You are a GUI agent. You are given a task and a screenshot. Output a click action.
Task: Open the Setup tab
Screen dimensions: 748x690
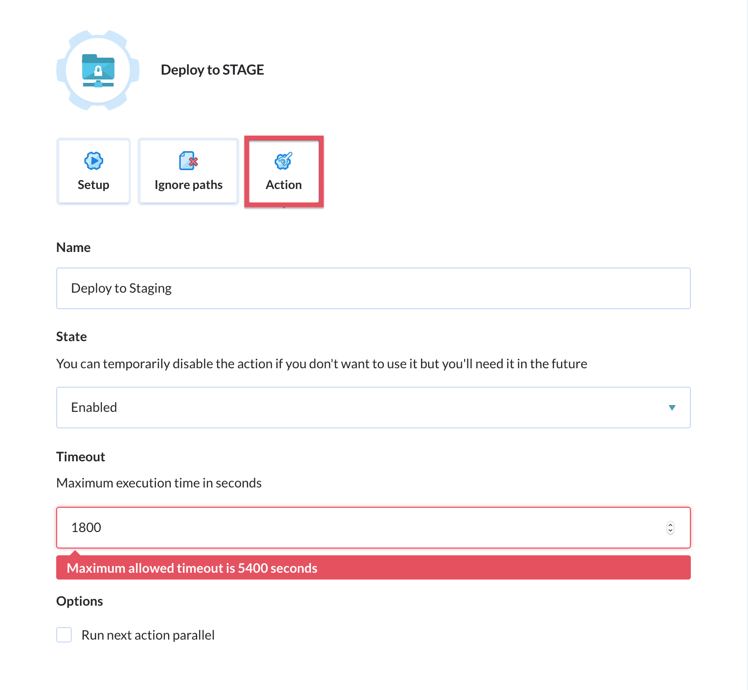pyautogui.click(x=93, y=172)
